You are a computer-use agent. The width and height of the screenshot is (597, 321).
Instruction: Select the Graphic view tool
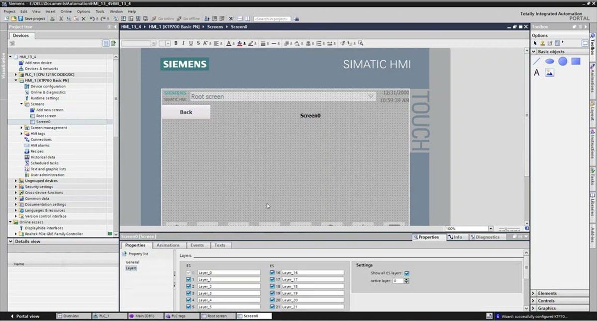(549, 73)
